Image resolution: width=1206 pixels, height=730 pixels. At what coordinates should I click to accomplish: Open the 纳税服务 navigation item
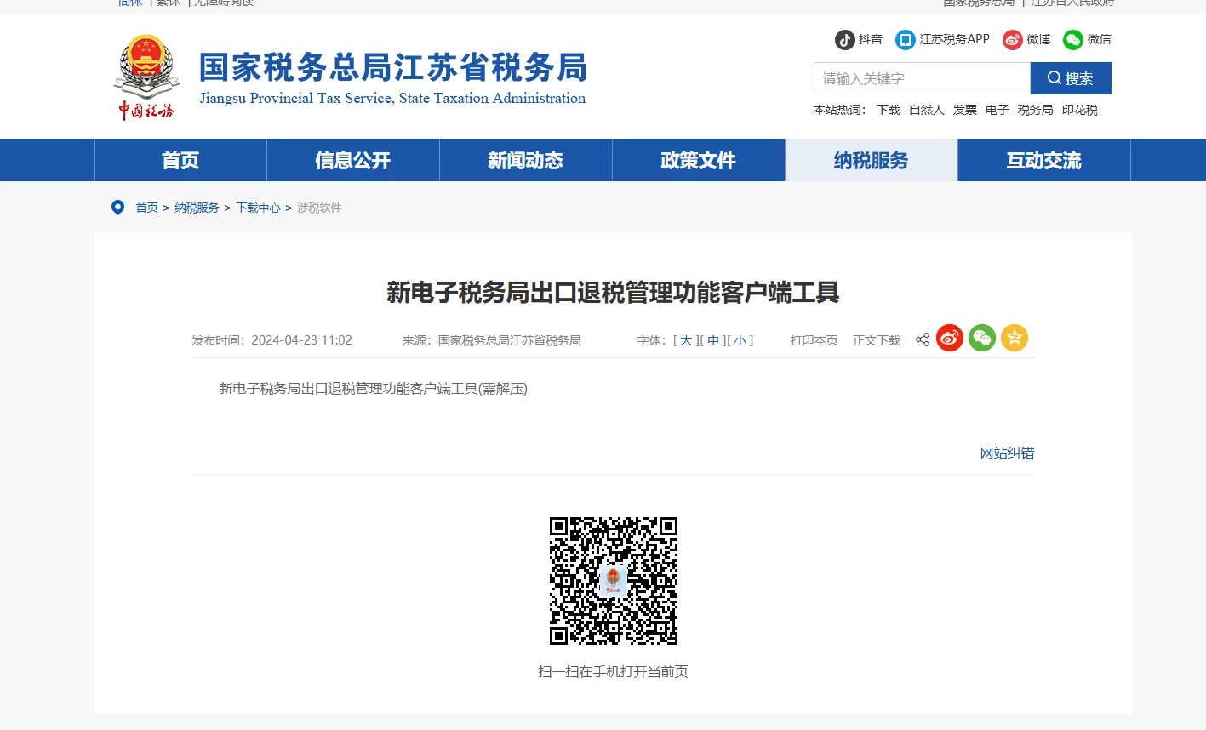click(872, 160)
